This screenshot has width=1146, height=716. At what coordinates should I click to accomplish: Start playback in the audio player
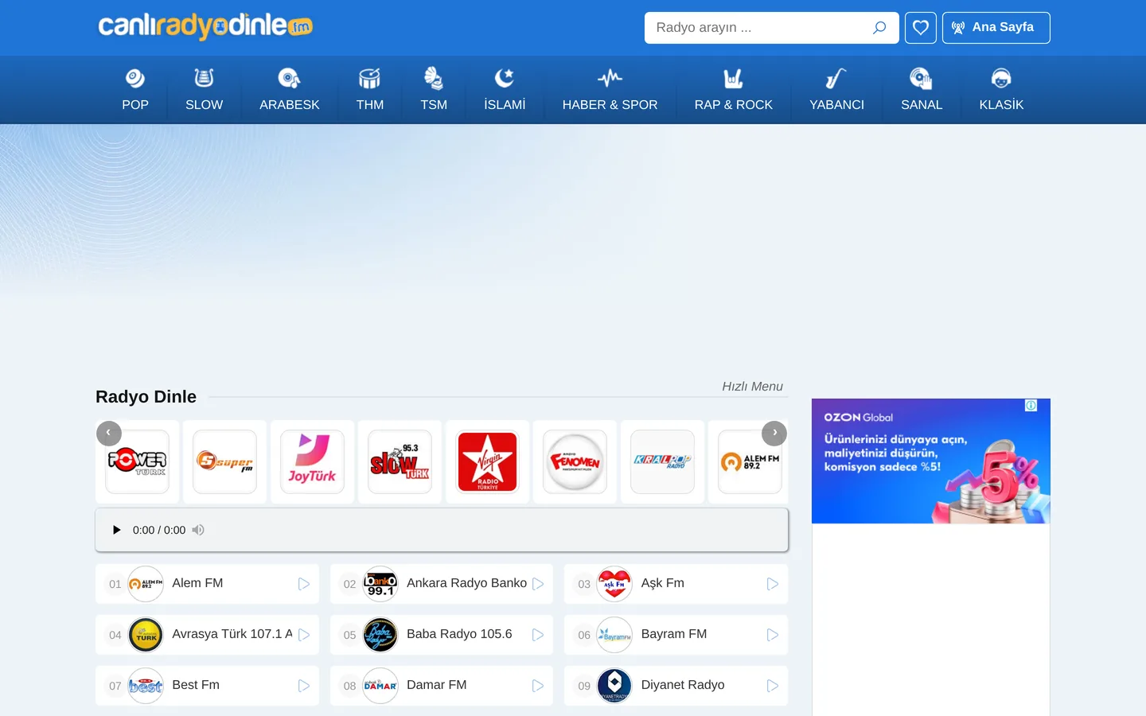pyautogui.click(x=116, y=530)
